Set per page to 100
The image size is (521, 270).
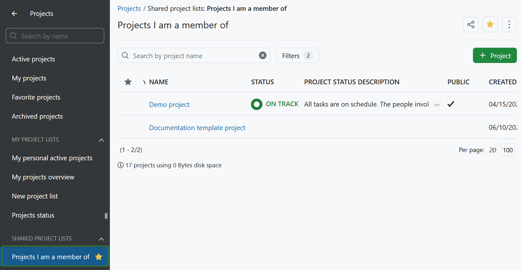[x=508, y=150]
